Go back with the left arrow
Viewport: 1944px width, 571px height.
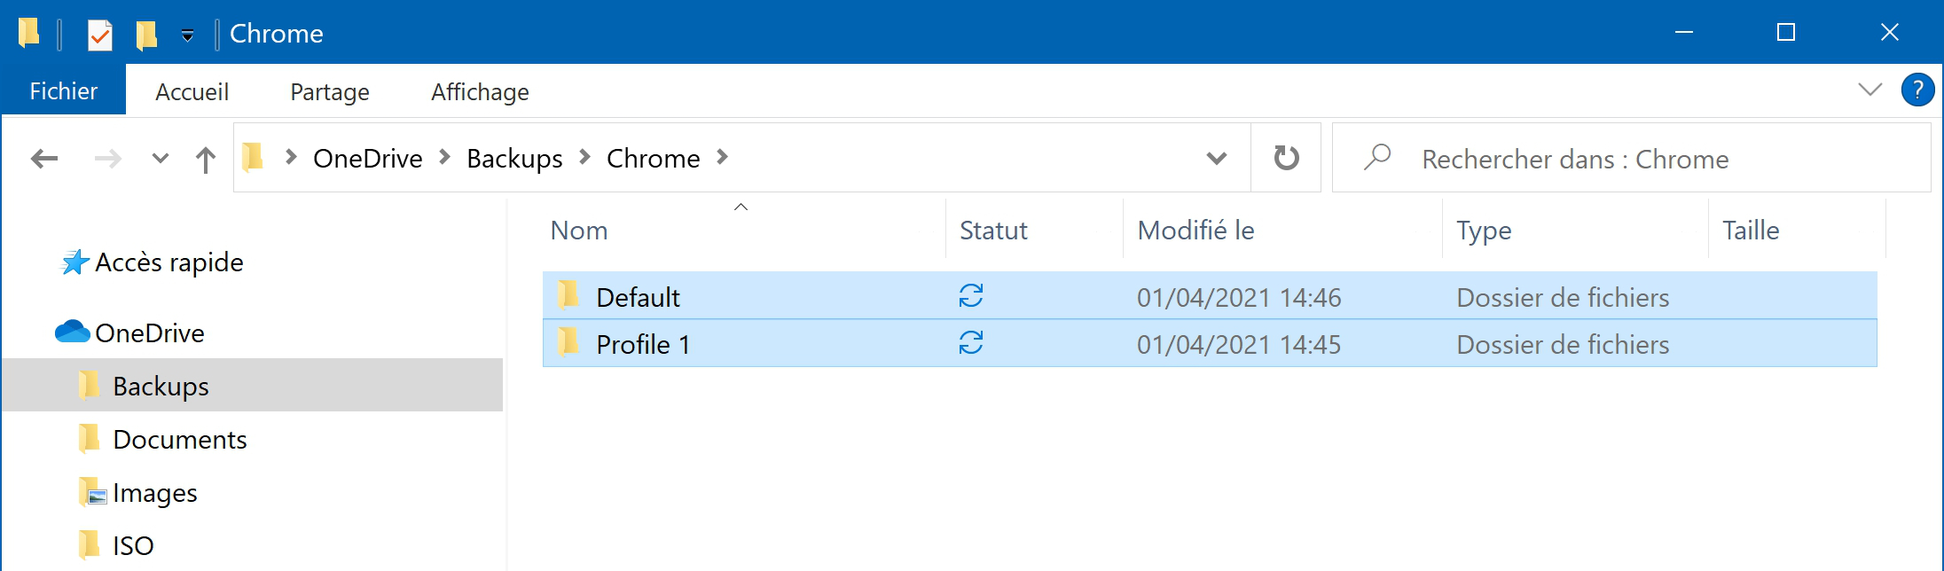click(43, 159)
